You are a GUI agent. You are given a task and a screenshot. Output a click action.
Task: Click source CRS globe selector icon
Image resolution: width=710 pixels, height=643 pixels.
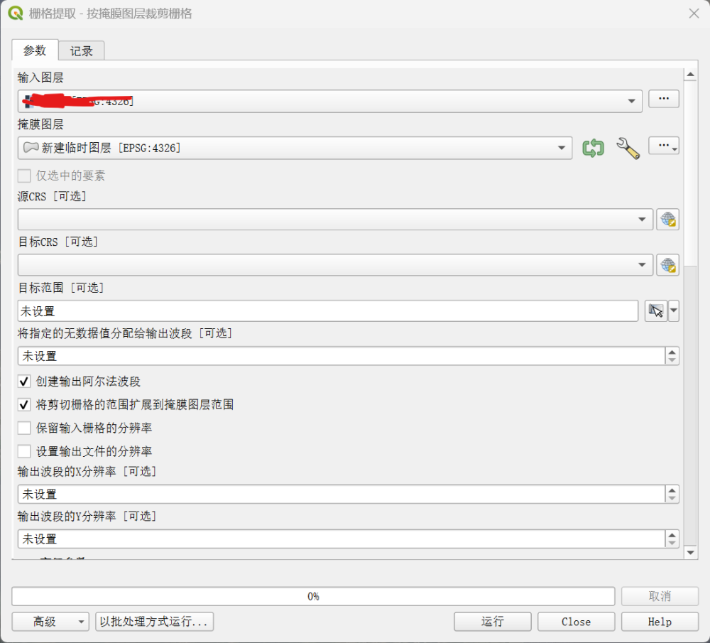tap(667, 220)
